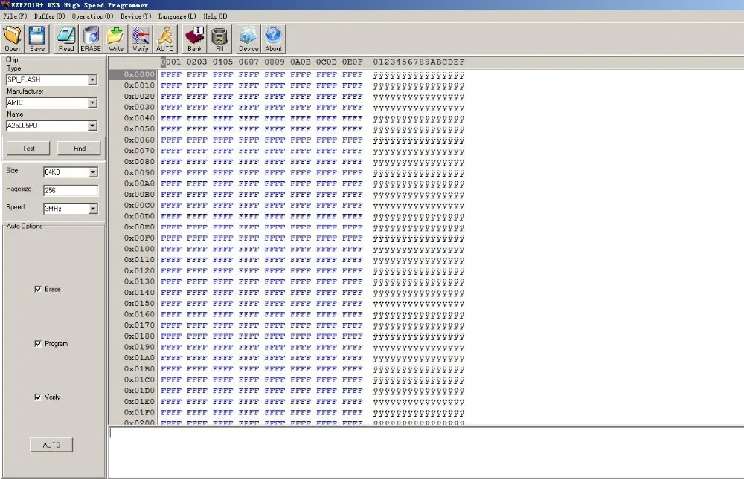
Task: Expand the Manufacturer dropdown AMIC
Action: tap(92, 102)
